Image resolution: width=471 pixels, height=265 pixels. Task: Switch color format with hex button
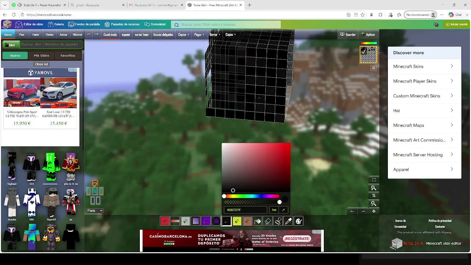click(x=274, y=210)
